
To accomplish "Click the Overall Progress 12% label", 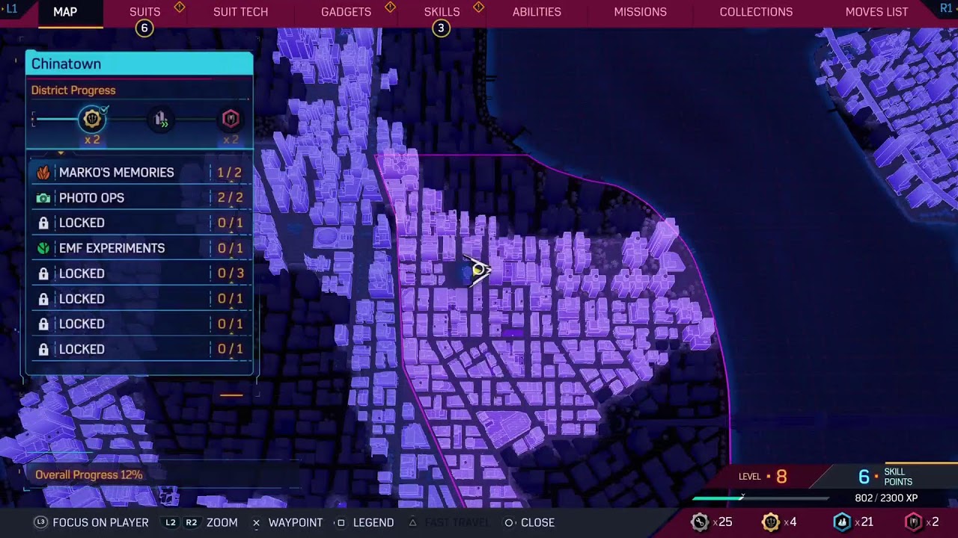I will (88, 474).
